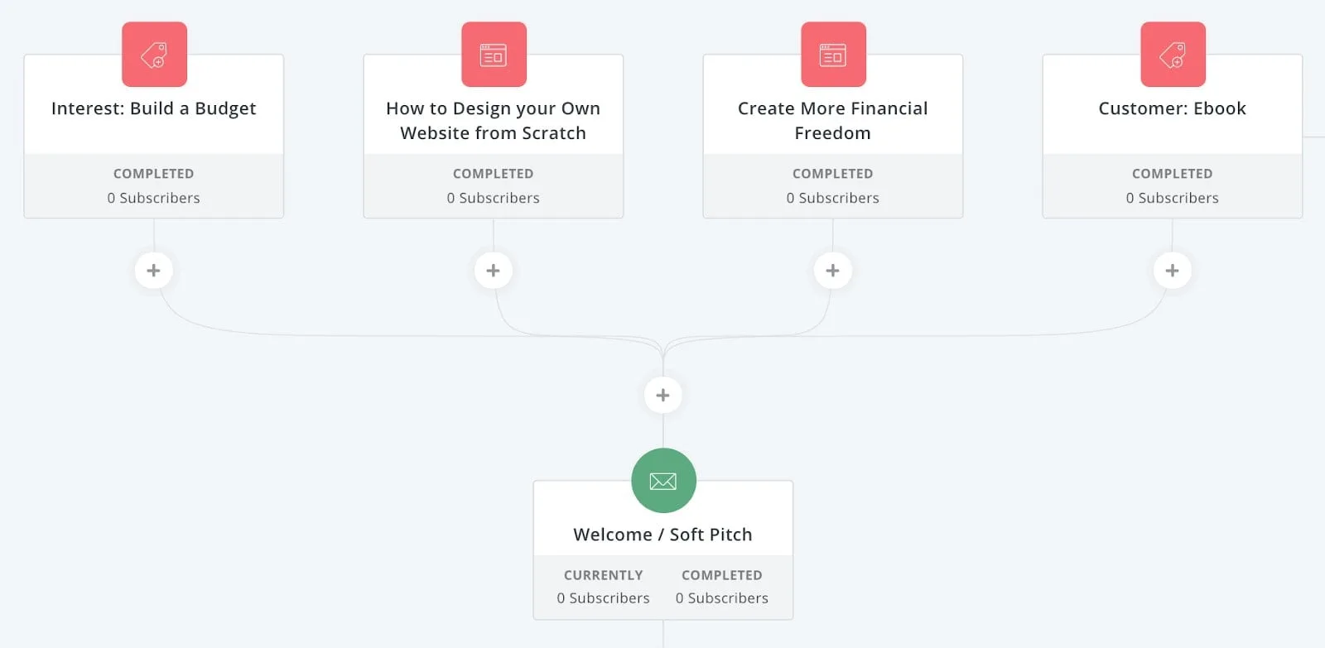
Task: Click the plus icon above Welcome / Soft Pitch
Action: (662, 395)
